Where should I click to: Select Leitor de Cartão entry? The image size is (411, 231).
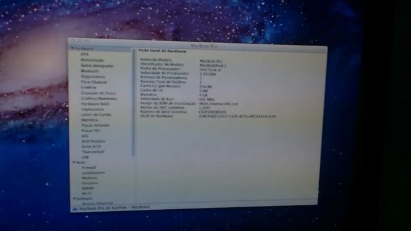point(96,115)
